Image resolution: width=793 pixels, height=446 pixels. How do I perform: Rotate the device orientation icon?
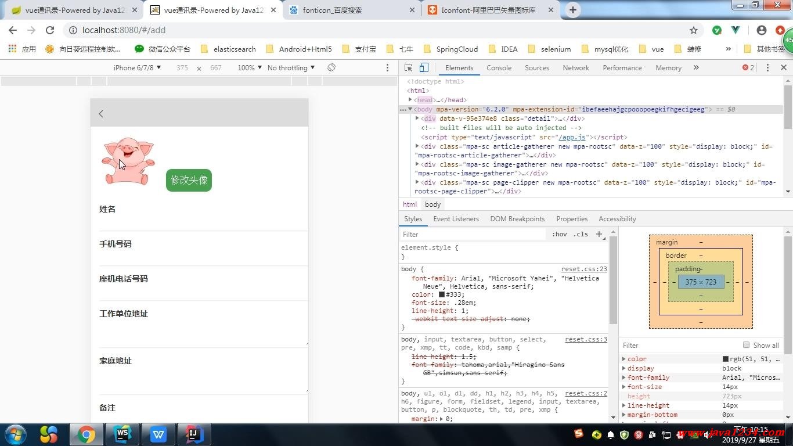click(331, 67)
